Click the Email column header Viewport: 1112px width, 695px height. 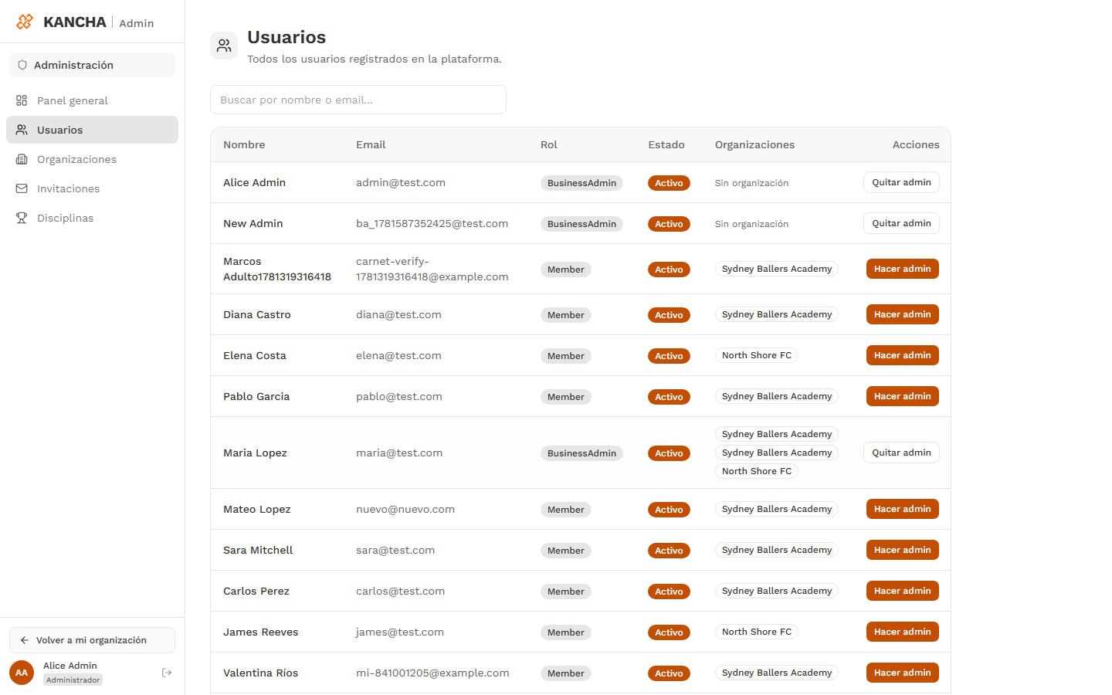[x=371, y=144]
